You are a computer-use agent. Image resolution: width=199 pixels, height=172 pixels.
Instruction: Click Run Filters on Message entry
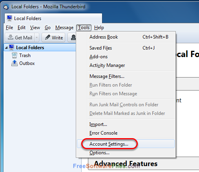click(126, 94)
